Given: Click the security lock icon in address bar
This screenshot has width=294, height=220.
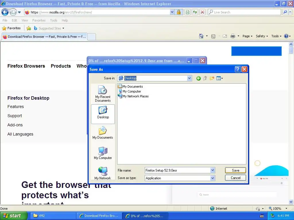Looking at the screenshot, I should point(179,12).
